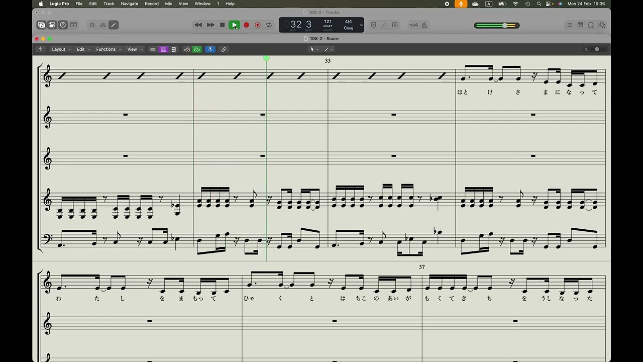Open the Window menu
The height and width of the screenshot is (362, 643).
pyautogui.click(x=202, y=4)
